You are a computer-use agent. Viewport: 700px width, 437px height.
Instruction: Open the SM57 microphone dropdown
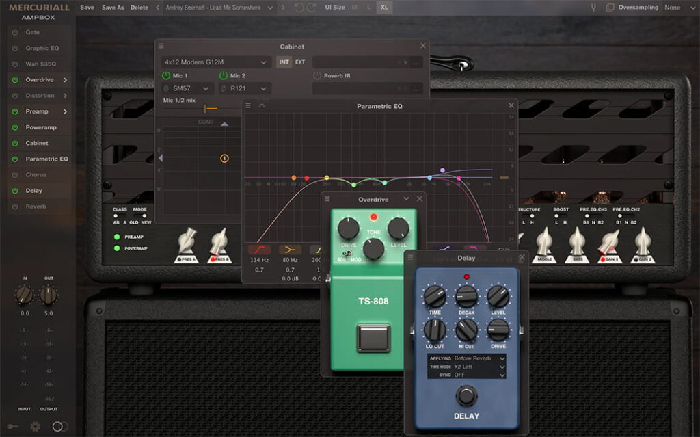[x=187, y=88]
